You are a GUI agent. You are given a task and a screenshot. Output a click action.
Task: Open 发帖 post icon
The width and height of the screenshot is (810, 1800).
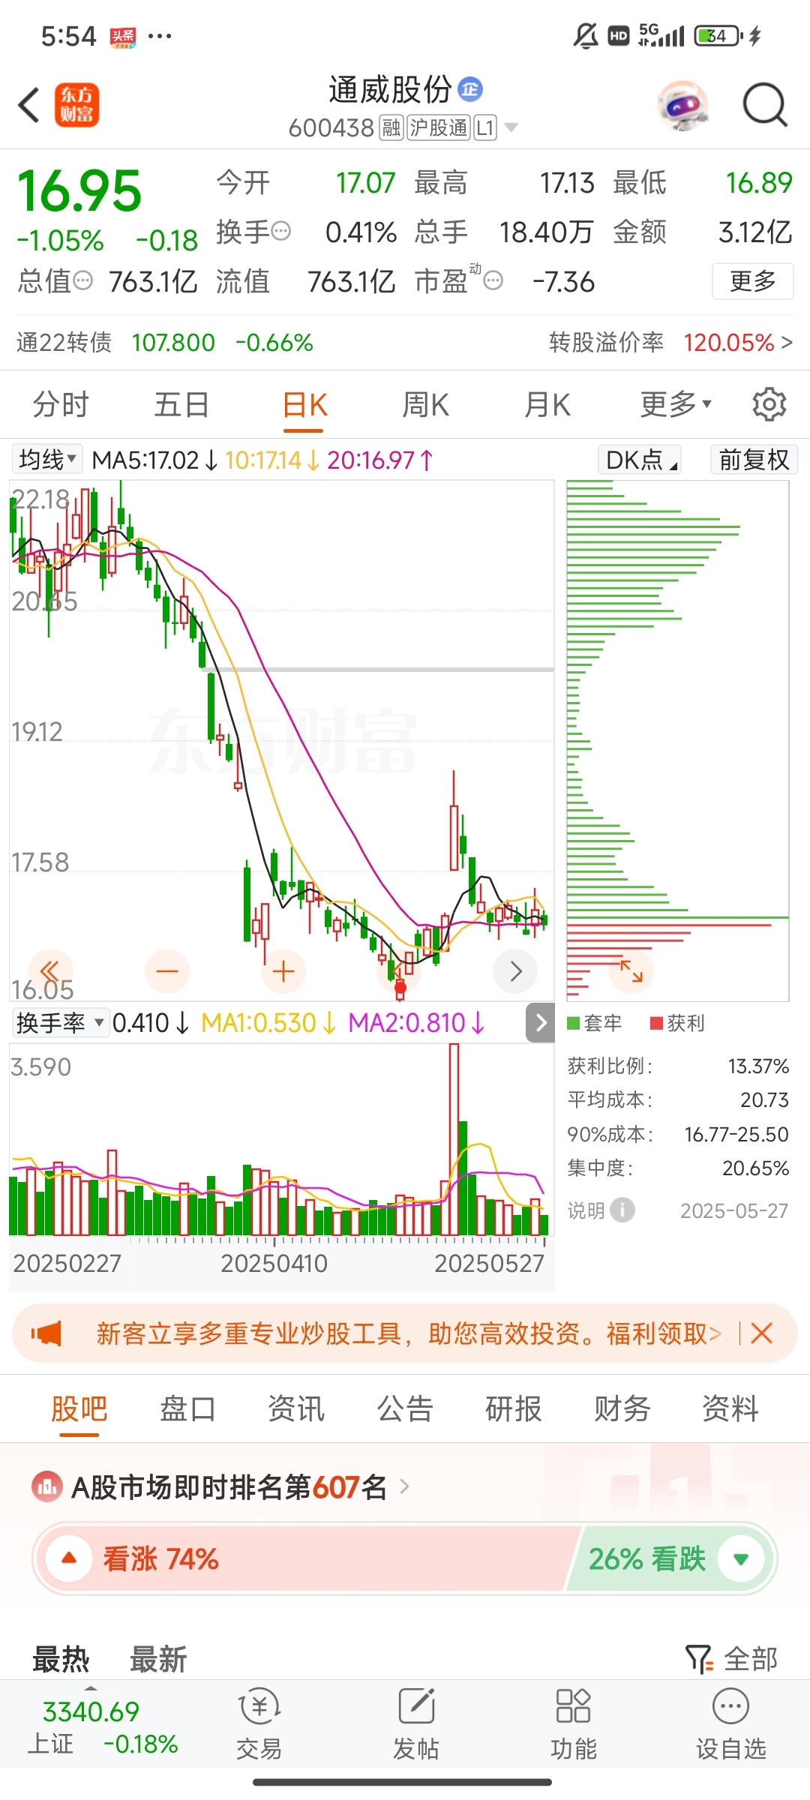pos(416,1707)
